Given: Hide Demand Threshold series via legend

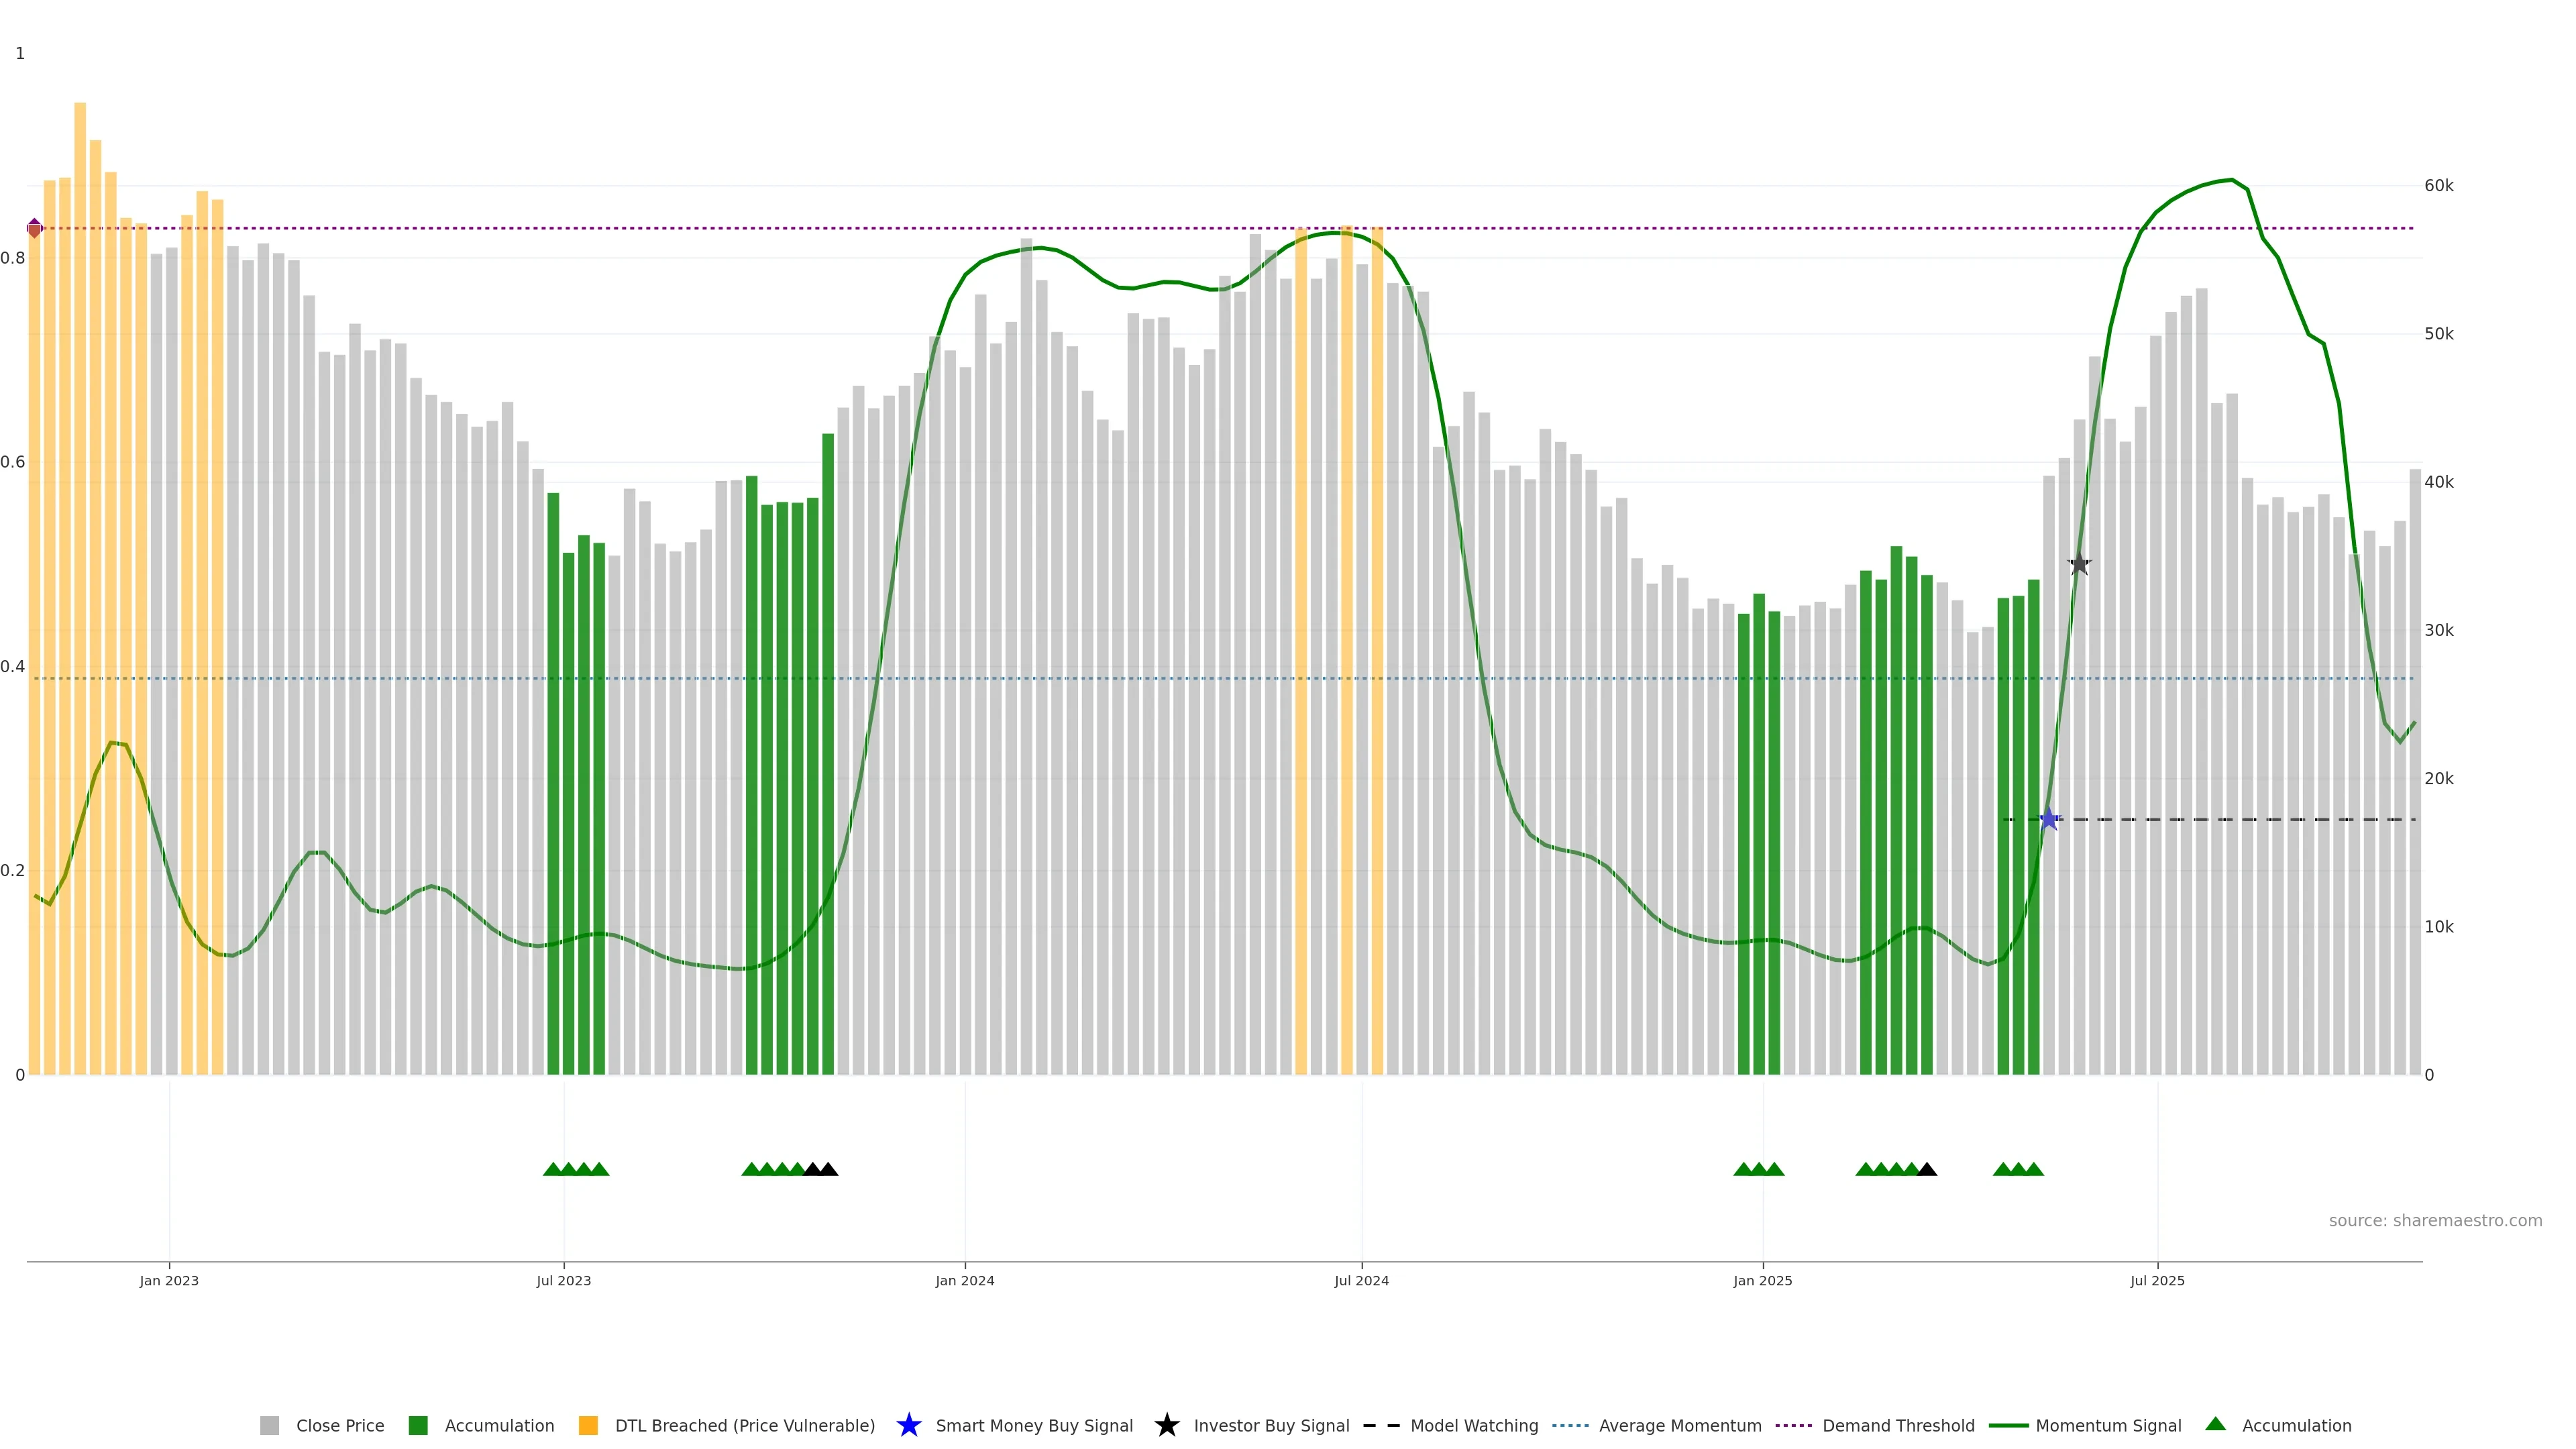Looking at the screenshot, I should [x=1897, y=1425].
